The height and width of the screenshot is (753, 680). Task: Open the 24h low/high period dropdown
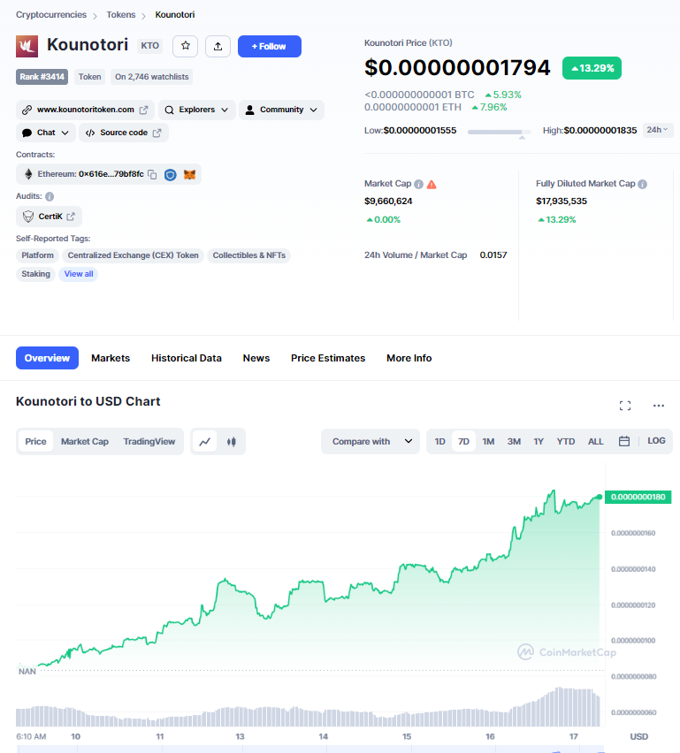[657, 130]
